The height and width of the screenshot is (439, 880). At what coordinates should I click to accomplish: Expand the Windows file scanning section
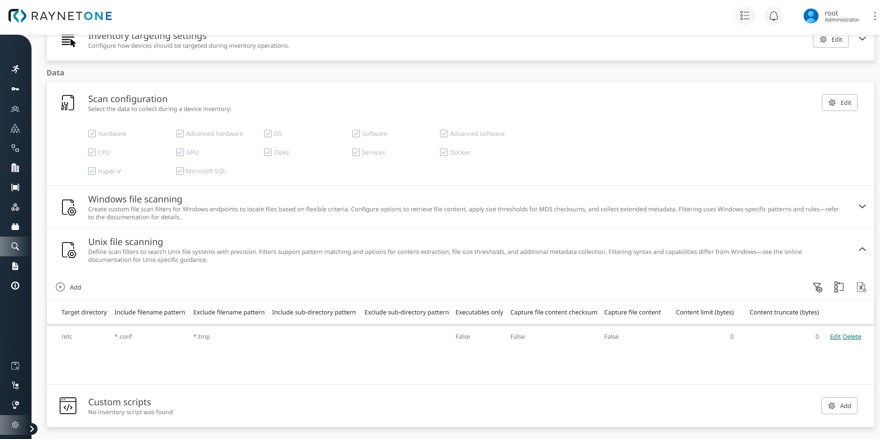[862, 206]
